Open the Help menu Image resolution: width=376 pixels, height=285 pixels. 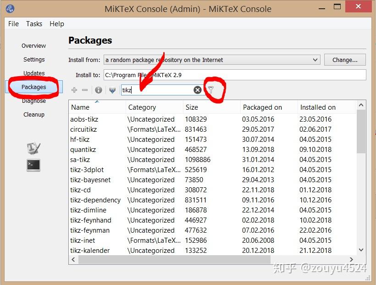pos(57,24)
